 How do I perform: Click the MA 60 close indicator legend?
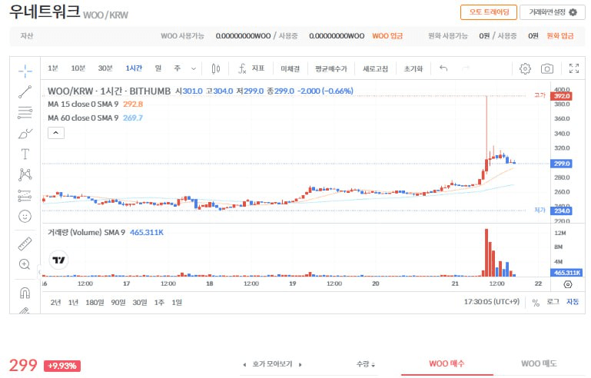[95, 118]
